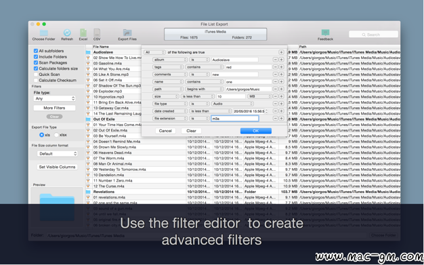Uncheck the All subfolders checkbox

[x=36, y=51]
